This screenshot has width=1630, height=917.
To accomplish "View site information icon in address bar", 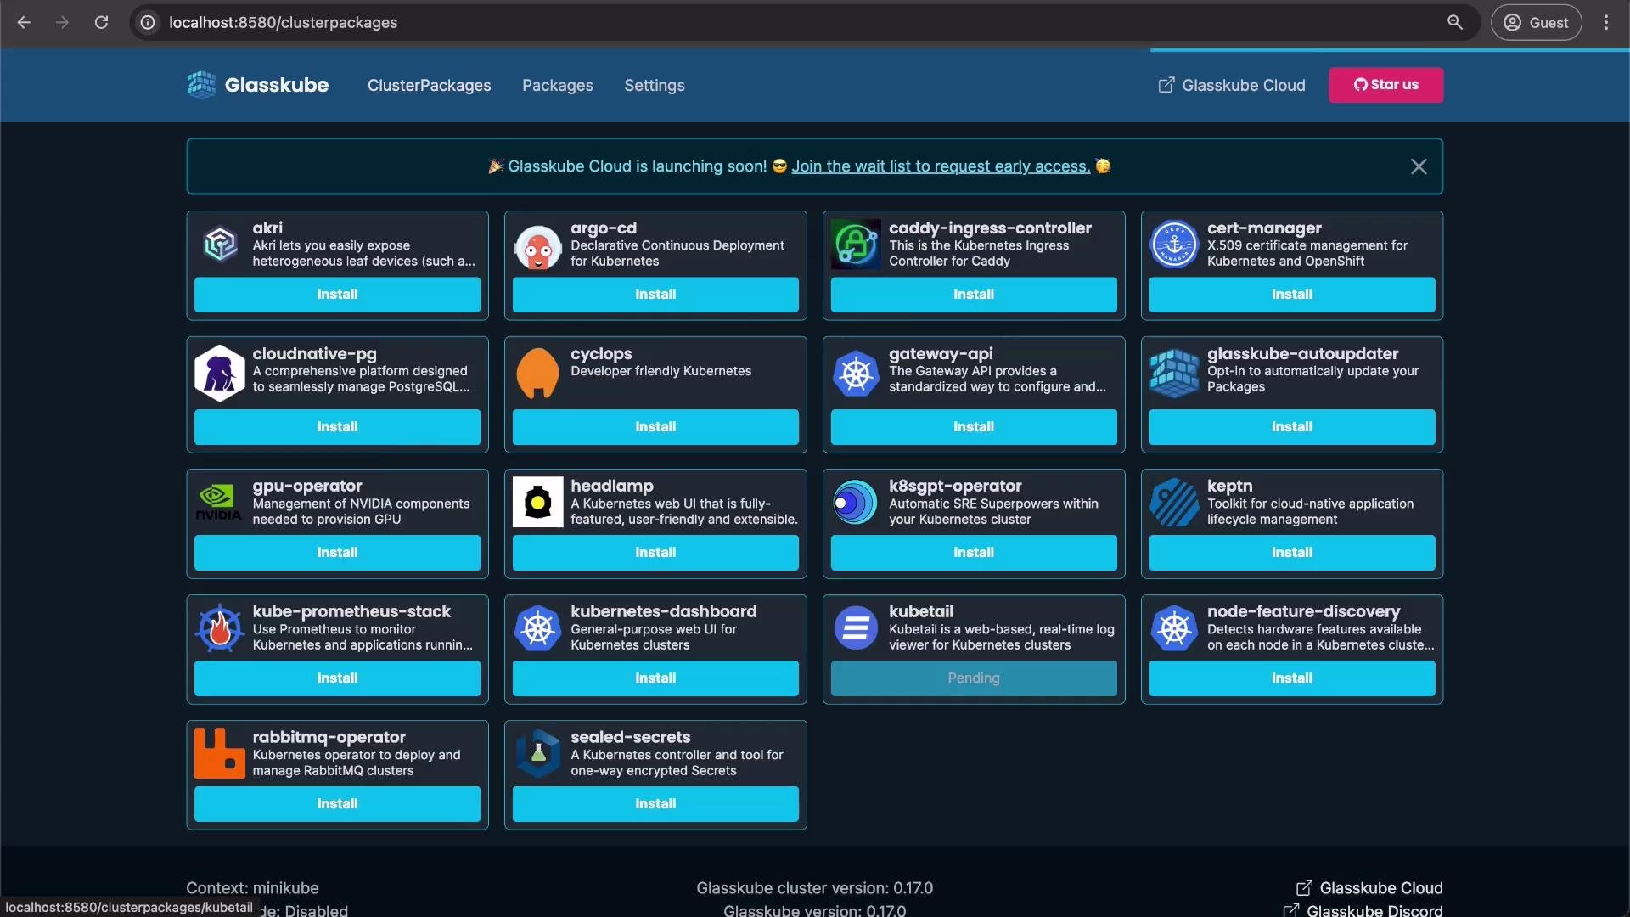I will tap(148, 23).
